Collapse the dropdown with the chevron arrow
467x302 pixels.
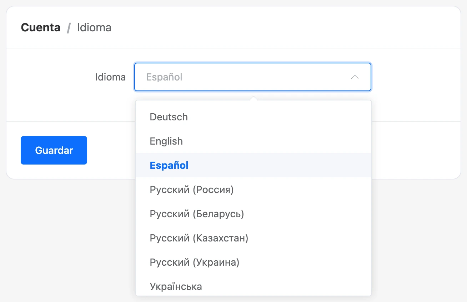point(355,77)
